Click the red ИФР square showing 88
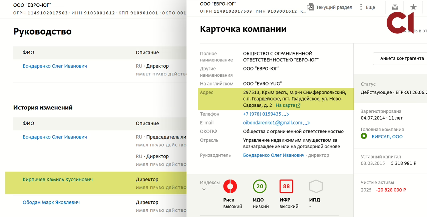427x217 pixels. pyautogui.click(x=286, y=186)
